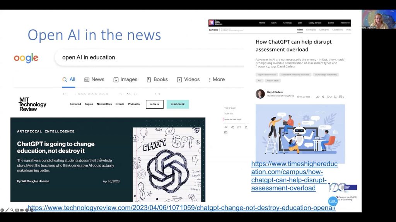Click the robot illustration article image
Screen dimensions: 396x222
(x=300, y=134)
